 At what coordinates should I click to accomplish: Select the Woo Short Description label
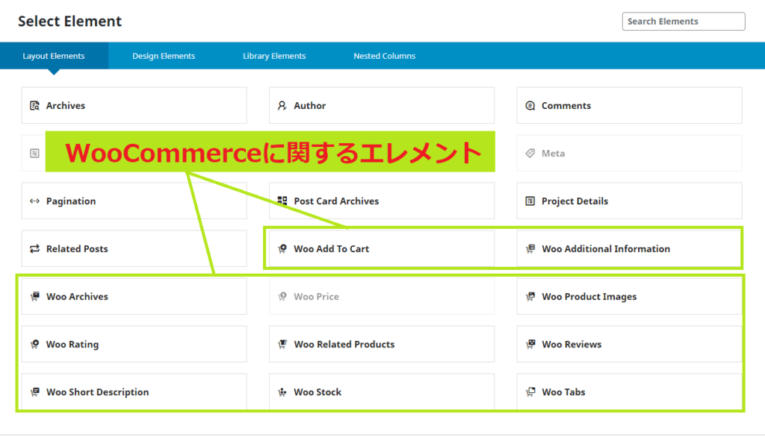pyautogui.click(x=98, y=392)
